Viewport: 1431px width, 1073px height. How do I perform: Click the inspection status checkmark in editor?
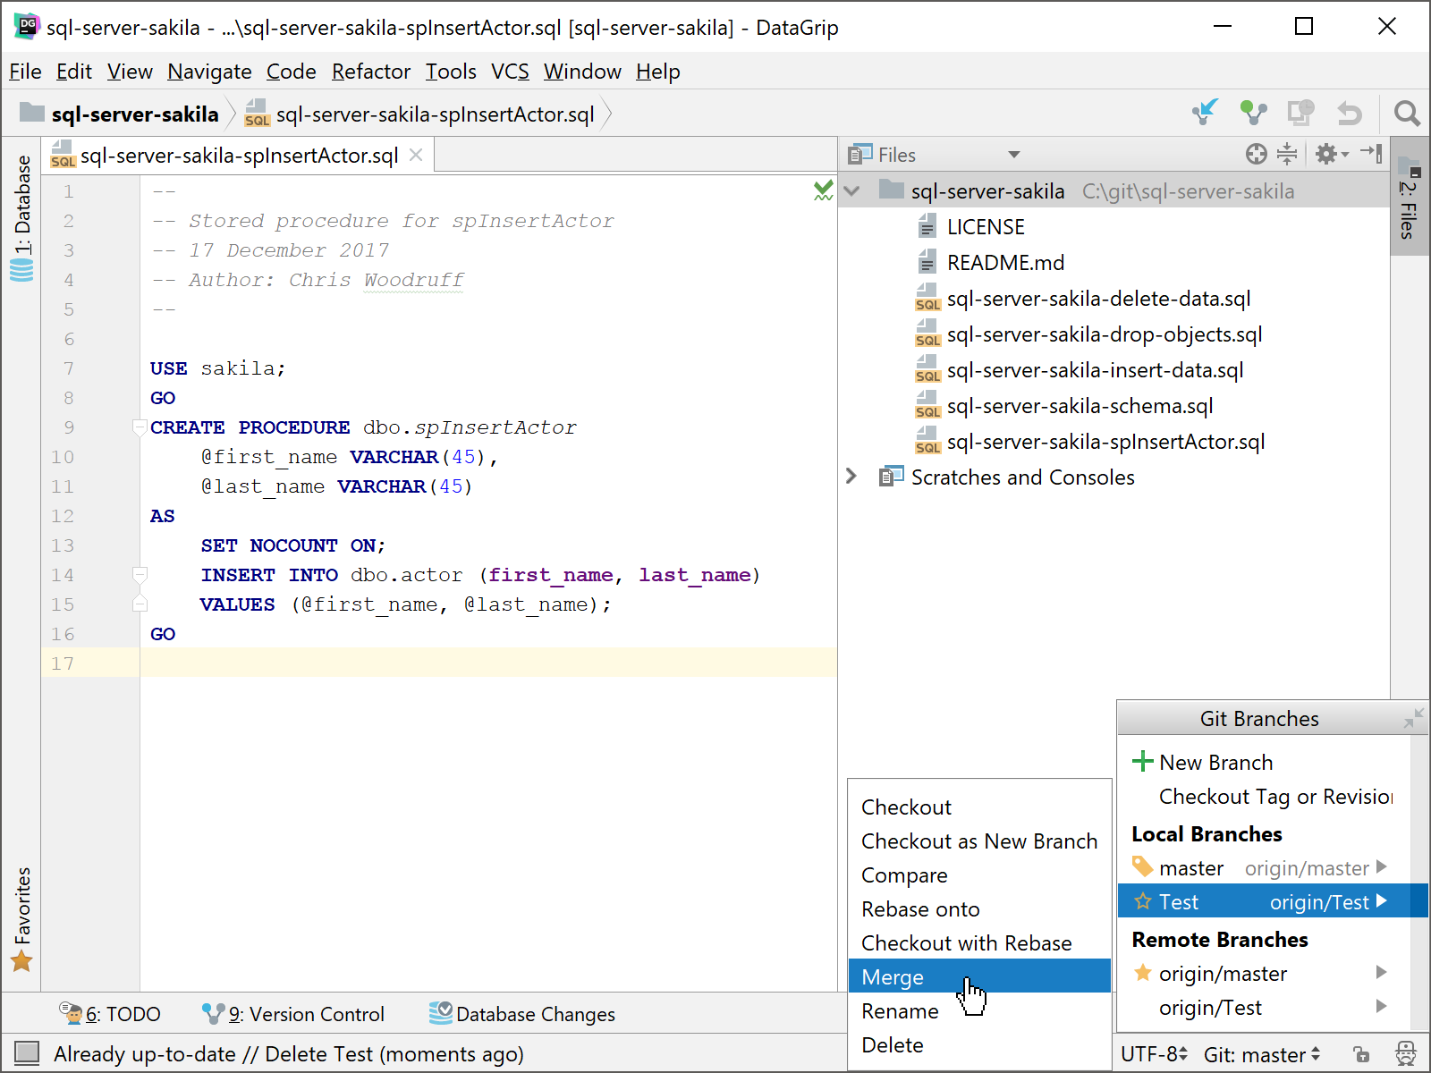[823, 190]
